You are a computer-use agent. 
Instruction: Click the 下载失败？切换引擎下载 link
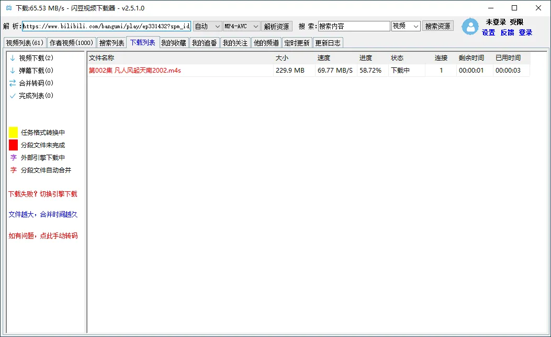(43, 194)
